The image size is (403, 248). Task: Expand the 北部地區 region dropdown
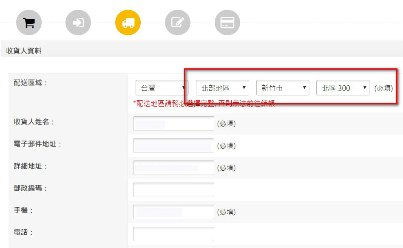pos(222,88)
